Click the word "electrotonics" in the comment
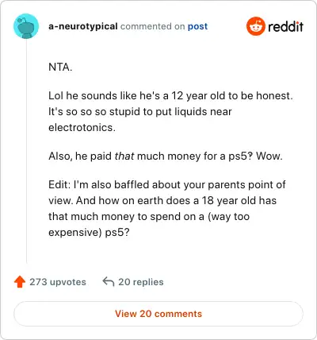This screenshot has height=340, width=317. (x=82, y=127)
